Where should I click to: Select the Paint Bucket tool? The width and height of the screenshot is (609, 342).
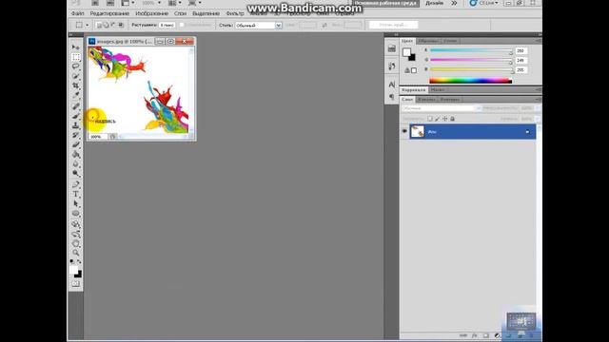pos(76,154)
